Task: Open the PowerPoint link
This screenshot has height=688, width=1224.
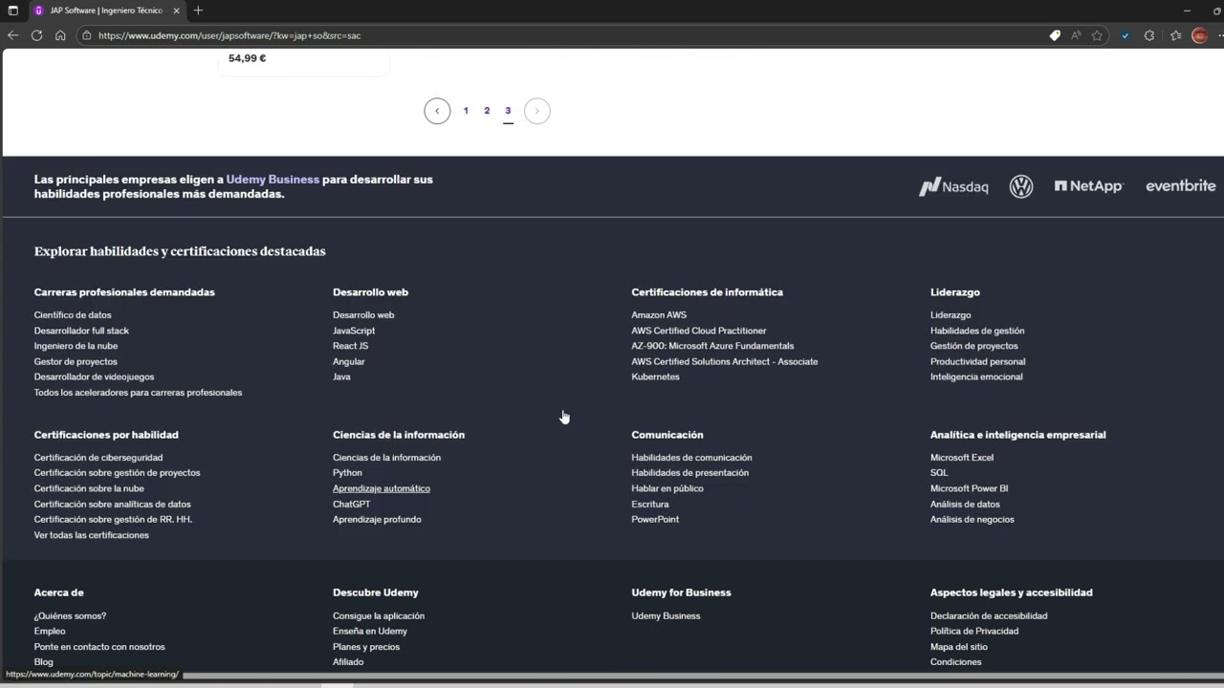Action: coord(655,519)
